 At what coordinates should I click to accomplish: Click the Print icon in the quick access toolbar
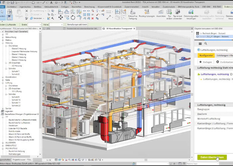(x=33, y=3)
